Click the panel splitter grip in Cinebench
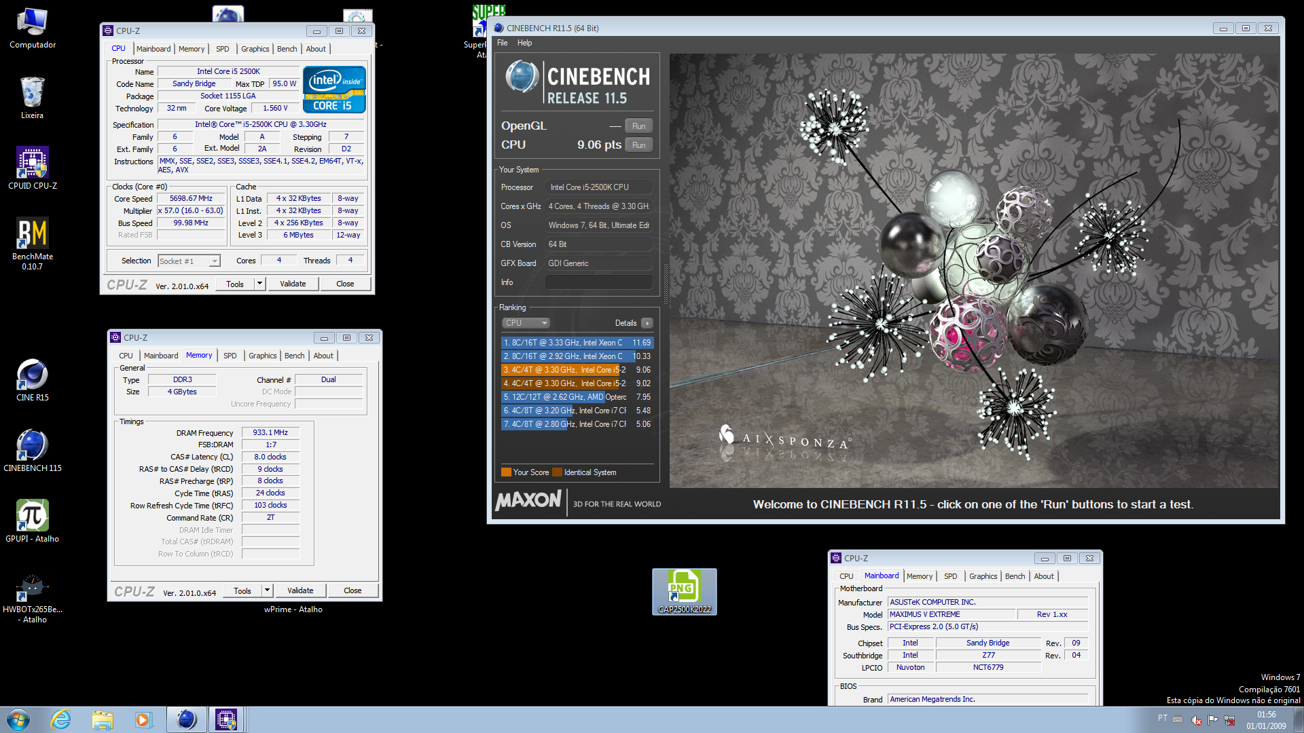Viewport: 1304px width, 733px height. [666, 283]
